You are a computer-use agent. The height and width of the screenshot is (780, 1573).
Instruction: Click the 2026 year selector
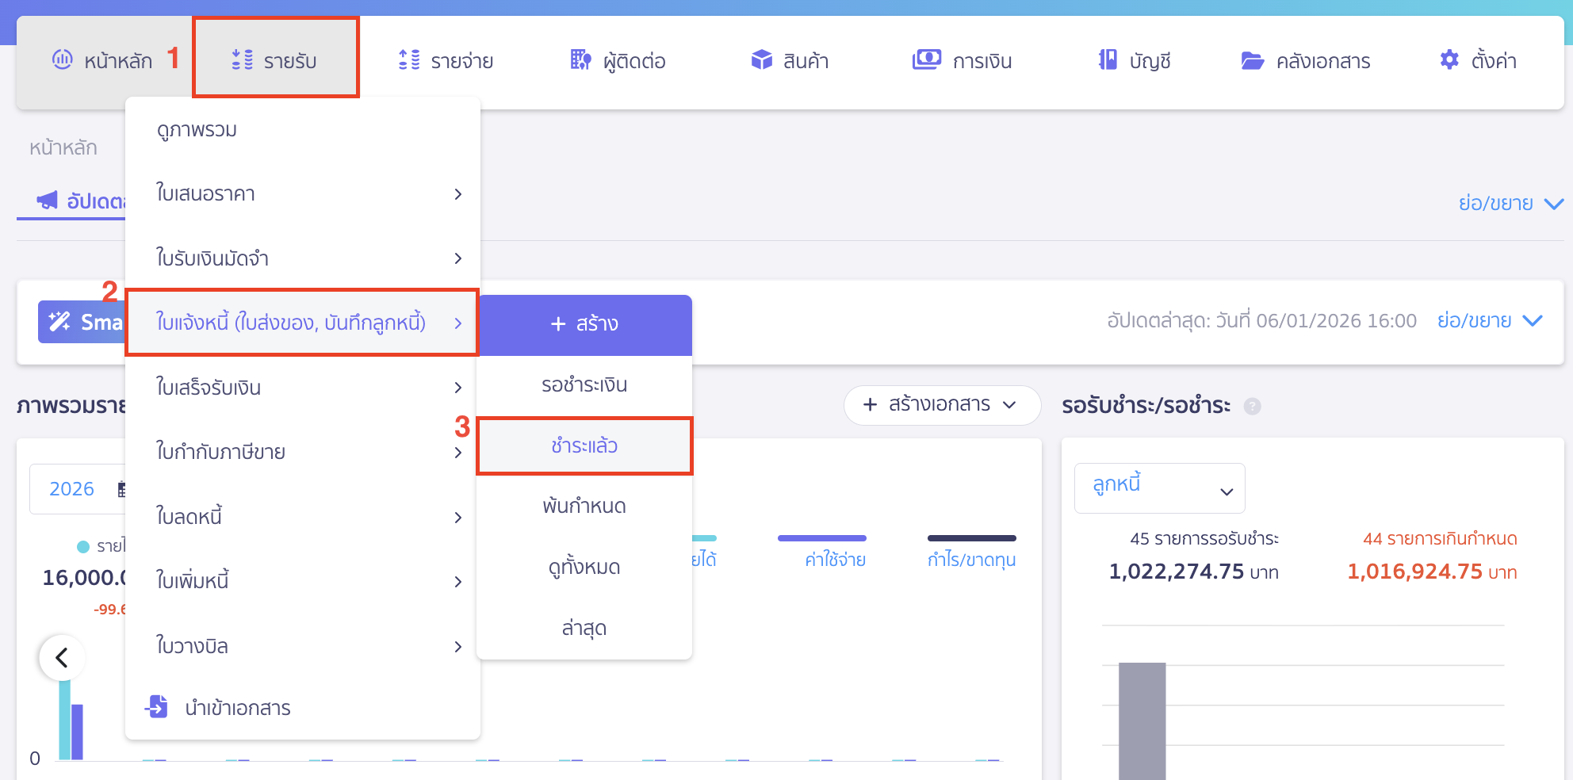coord(72,488)
